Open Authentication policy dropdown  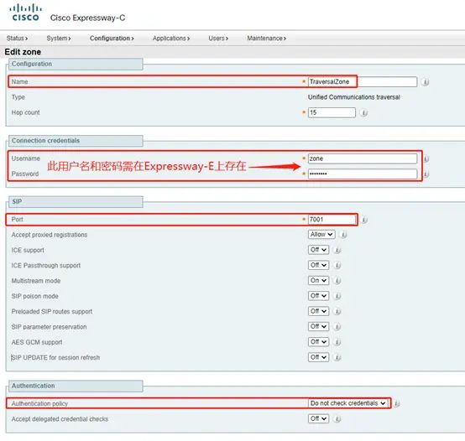[347, 403]
